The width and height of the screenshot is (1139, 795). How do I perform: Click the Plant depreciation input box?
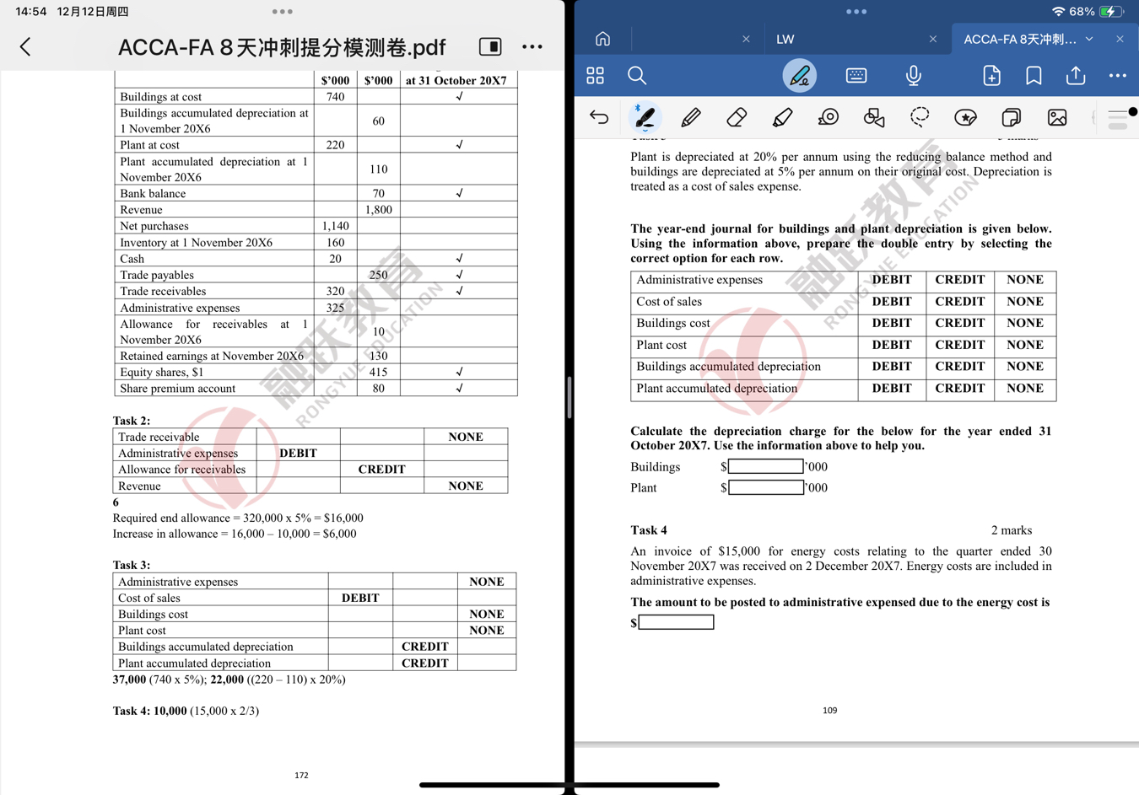pos(765,487)
